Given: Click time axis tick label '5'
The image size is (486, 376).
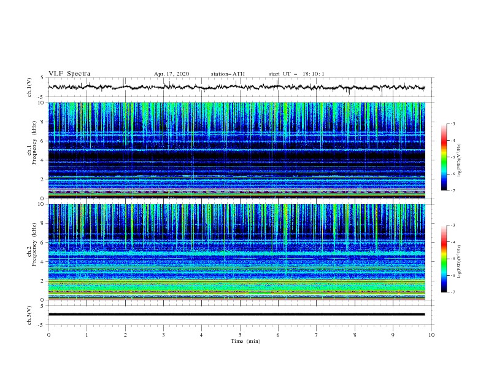Looking at the screenshot, I should coord(240,335).
